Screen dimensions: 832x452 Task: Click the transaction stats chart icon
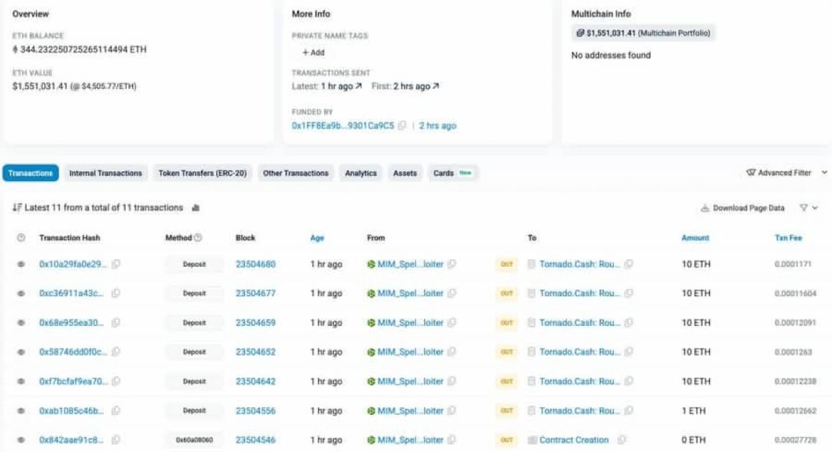pos(195,208)
